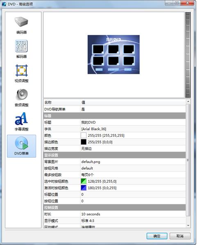
Task: Open the 视频调整 video adjustment icon
Action: (21, 70)
